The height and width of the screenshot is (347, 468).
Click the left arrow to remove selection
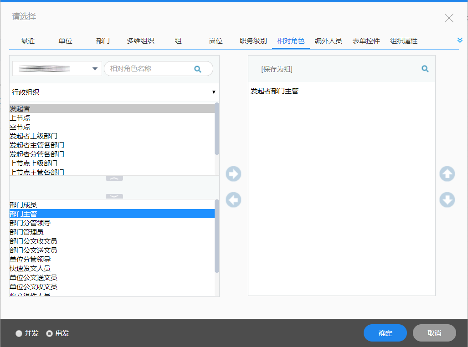[x=233, y=199]
